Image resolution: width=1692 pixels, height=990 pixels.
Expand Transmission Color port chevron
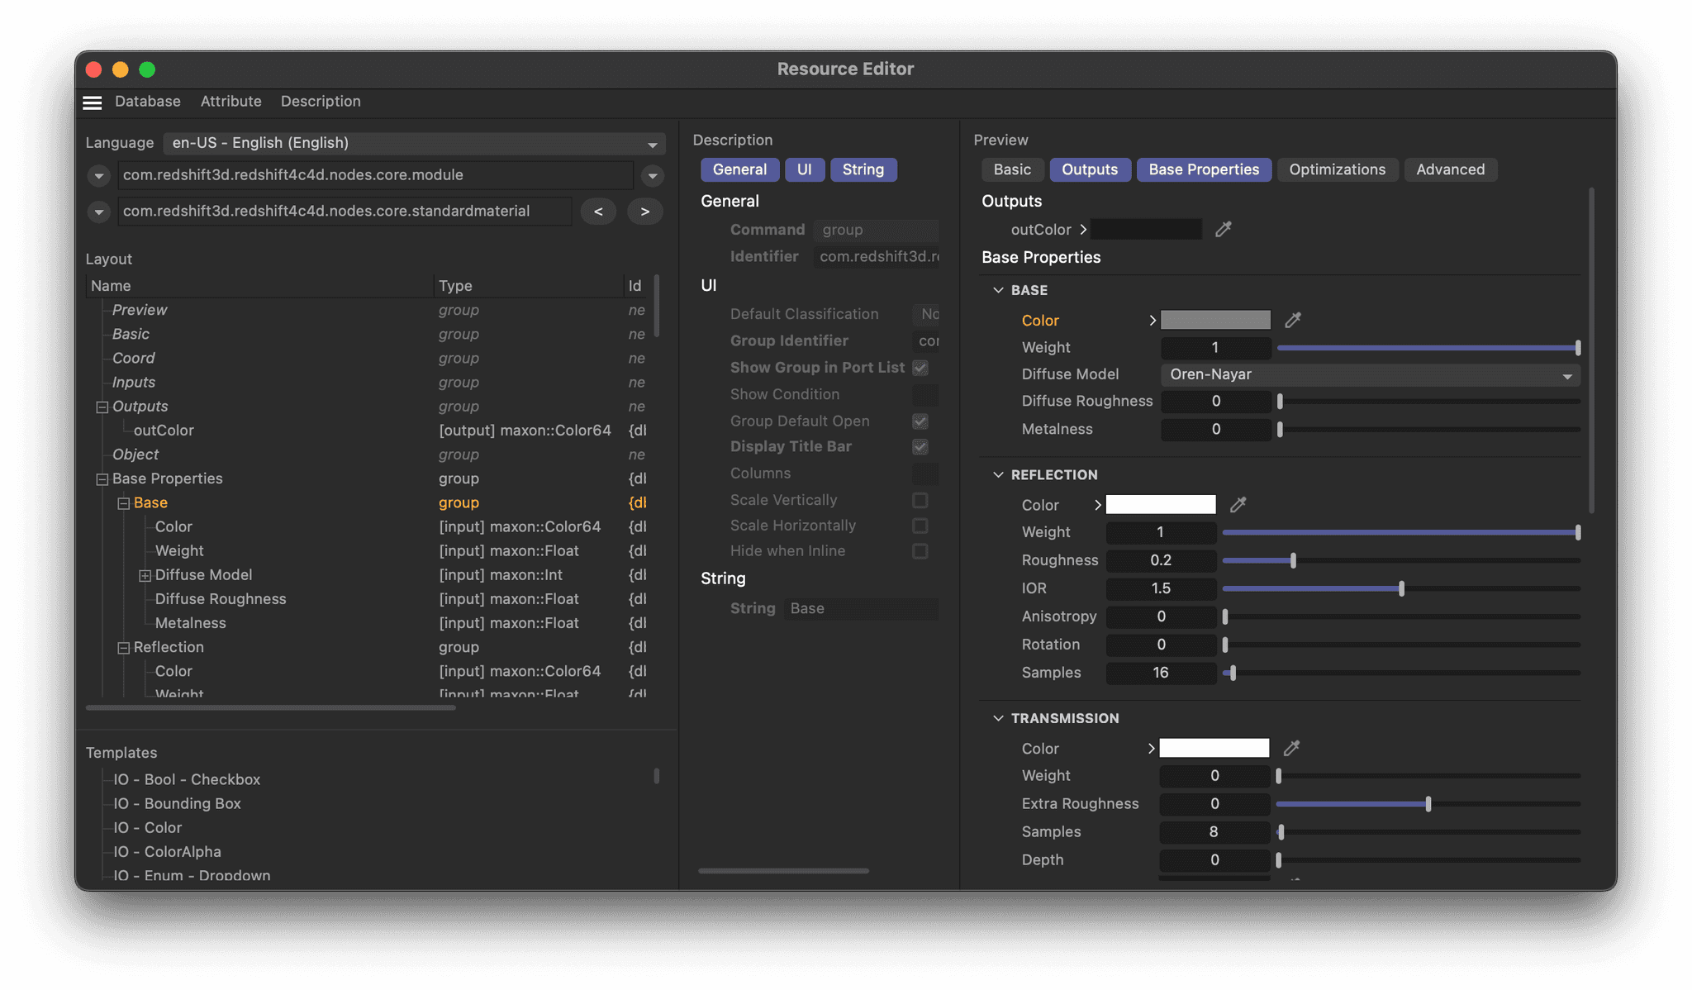click(1151, 748)
